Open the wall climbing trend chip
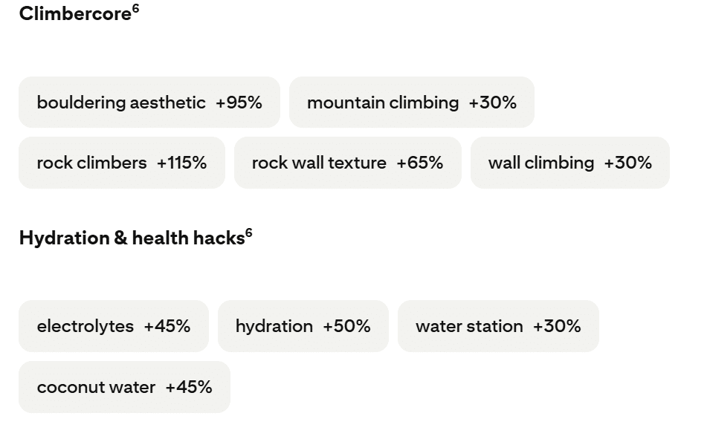 570,163
